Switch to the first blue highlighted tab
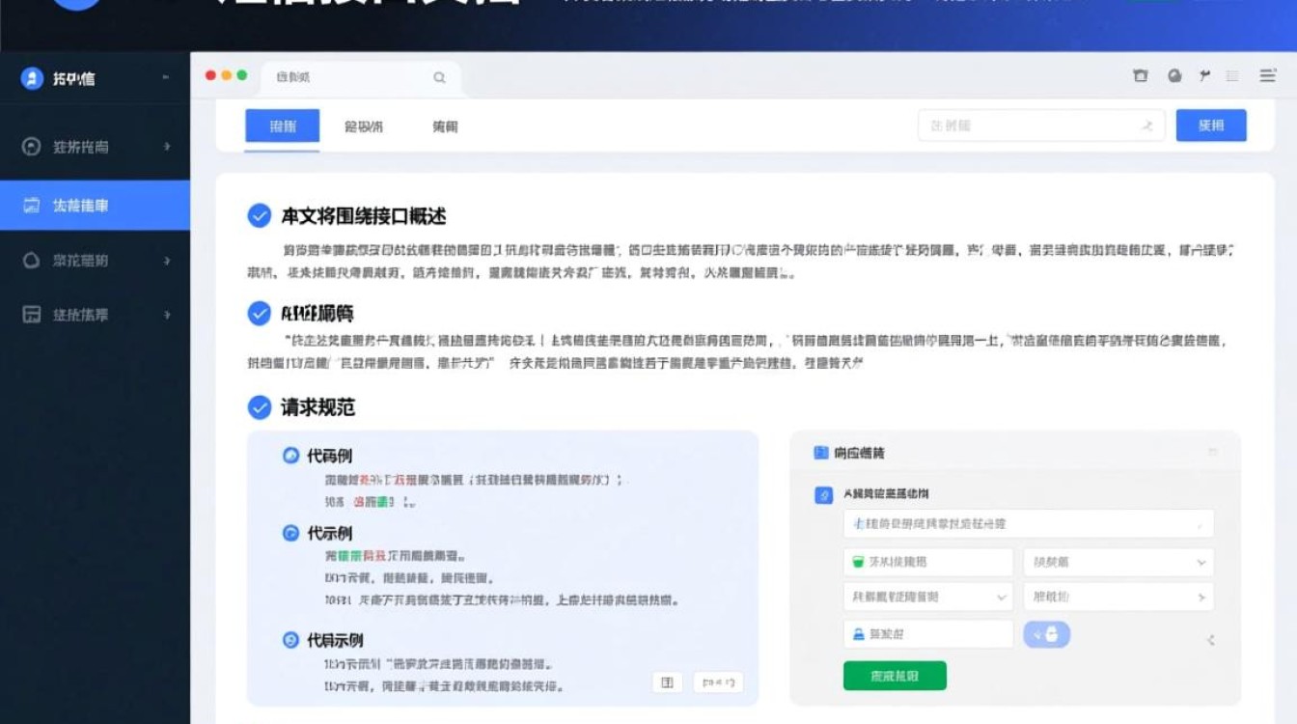 [x=281, y=125]
